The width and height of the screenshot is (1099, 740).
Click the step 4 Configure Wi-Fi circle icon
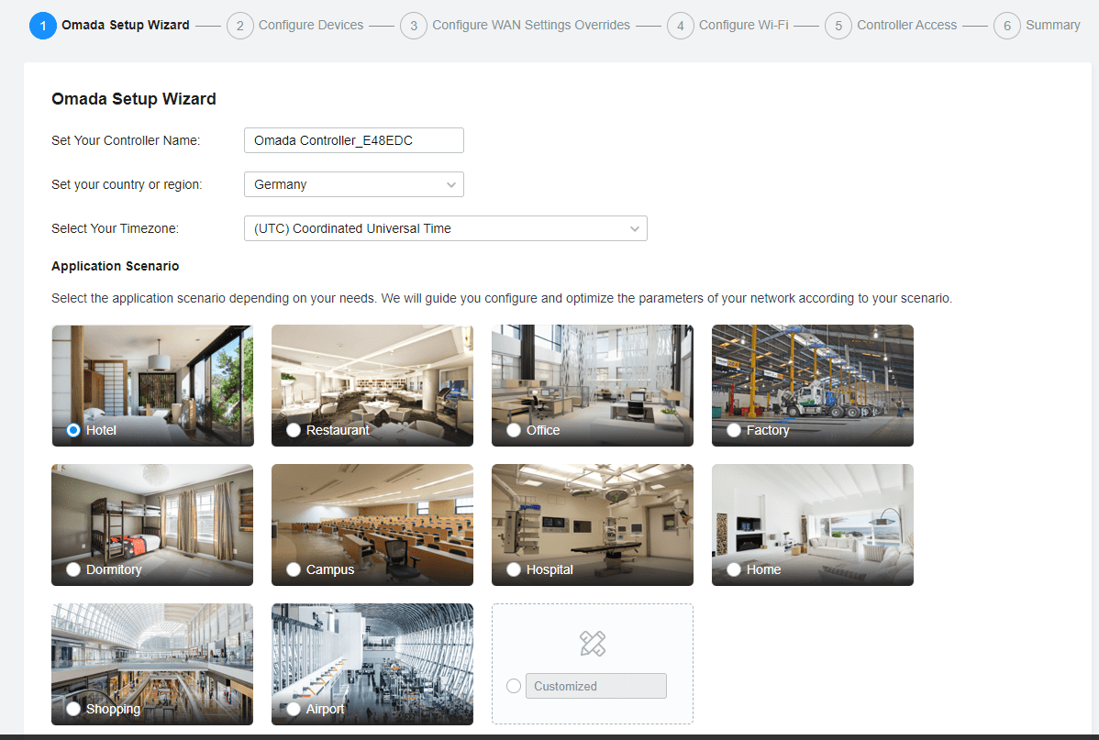click(x=680, y=26)
